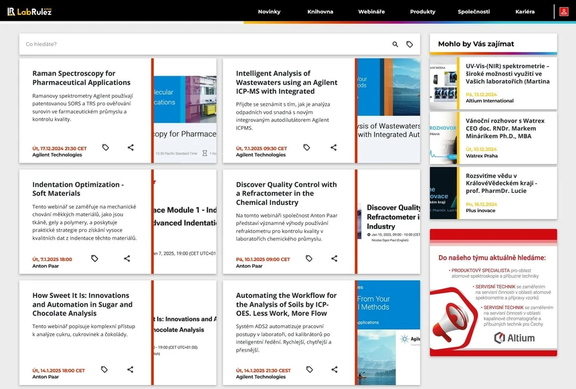Open 'Intelligent Analysis of Wastewaters' webinar title

pos(286,82)
